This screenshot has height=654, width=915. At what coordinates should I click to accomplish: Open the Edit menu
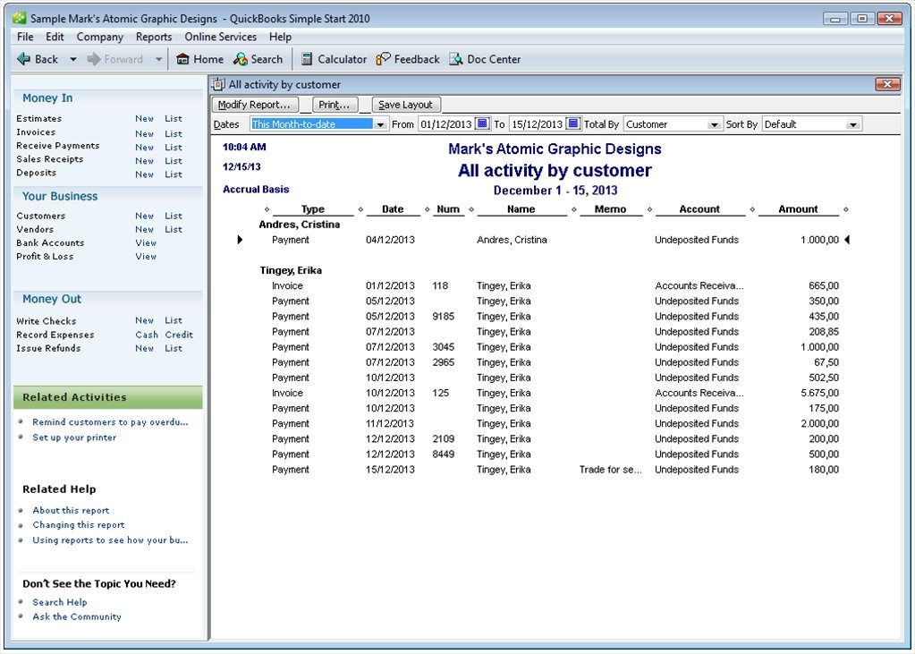55,37
